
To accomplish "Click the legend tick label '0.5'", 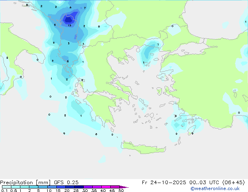I will point(14,190).
